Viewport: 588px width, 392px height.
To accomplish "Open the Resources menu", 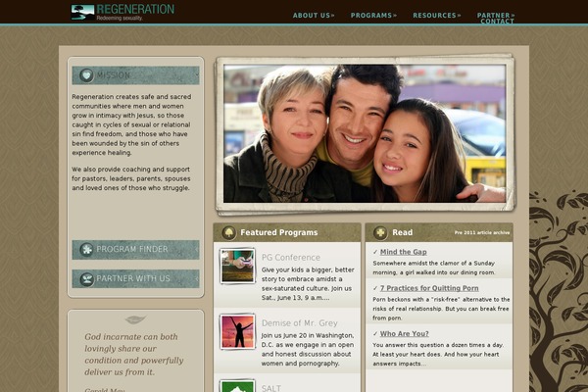I will click(x=437, y=16).
